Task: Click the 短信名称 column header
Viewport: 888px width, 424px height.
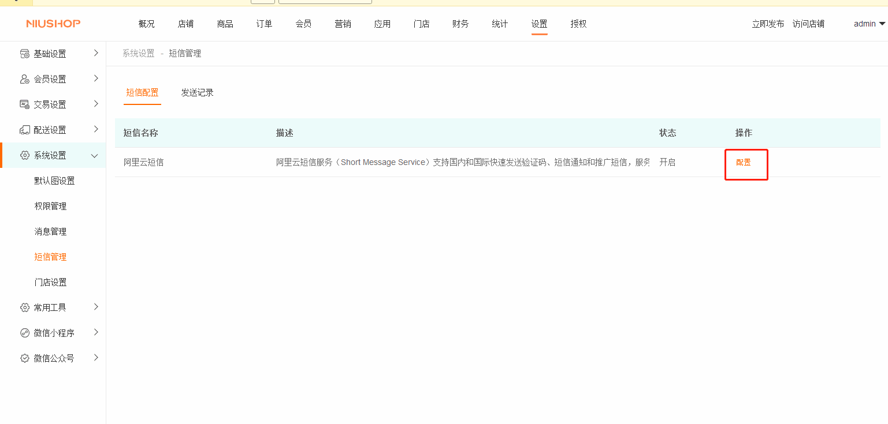Action: [140, 133]
